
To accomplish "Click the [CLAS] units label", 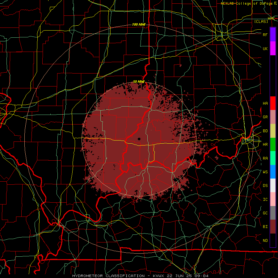I will coord(261,21).
